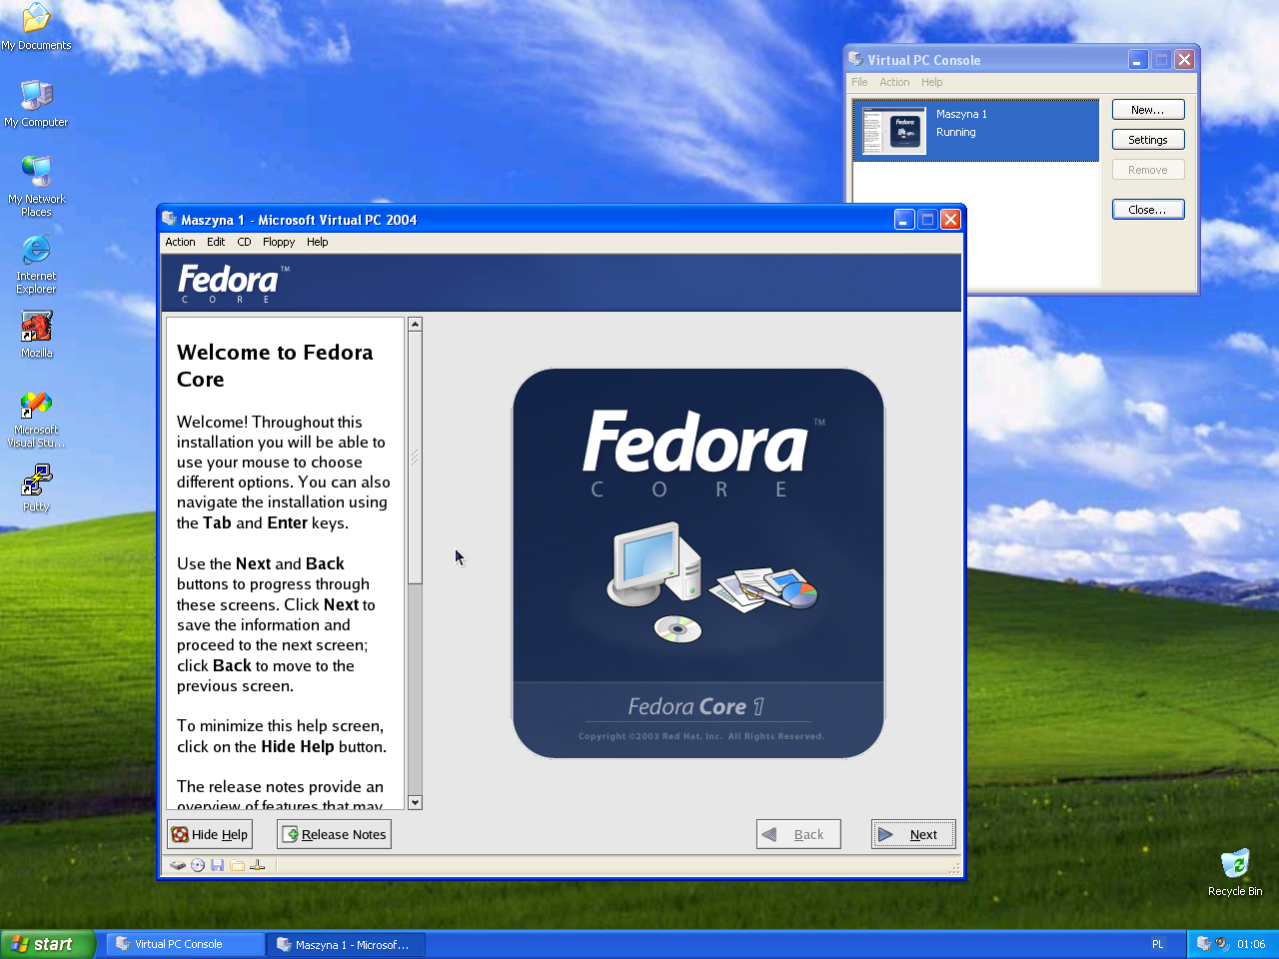Click the volume tray icon

click(x=1222, y=944)
